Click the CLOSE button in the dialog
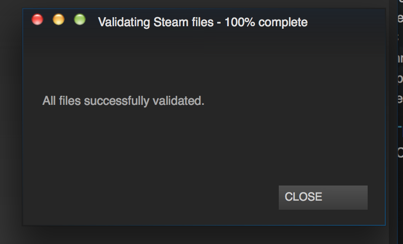The image size is (403, 244). pos(323,197)
